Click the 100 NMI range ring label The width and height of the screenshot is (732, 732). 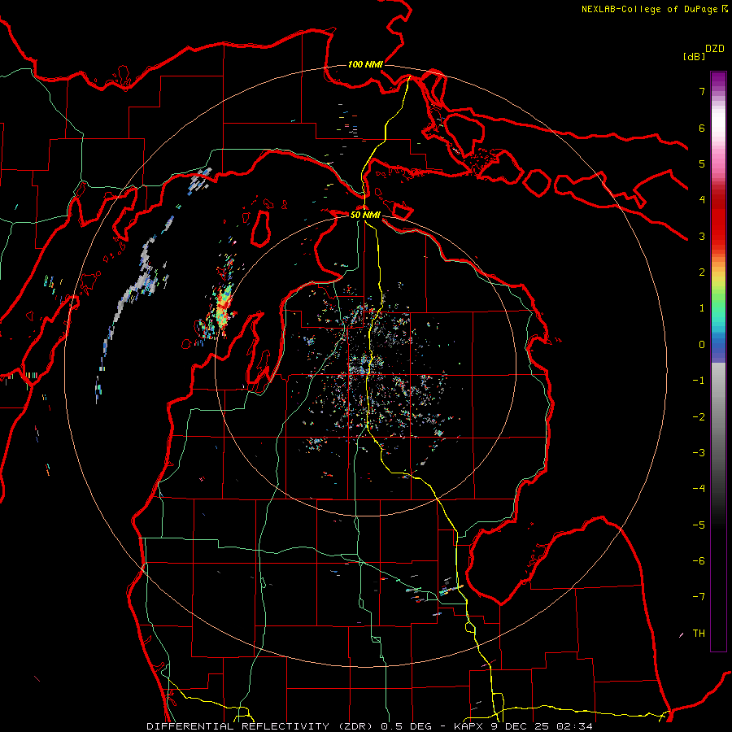365,64
